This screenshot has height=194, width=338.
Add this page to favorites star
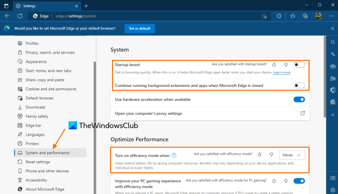[x=264, y=16]
